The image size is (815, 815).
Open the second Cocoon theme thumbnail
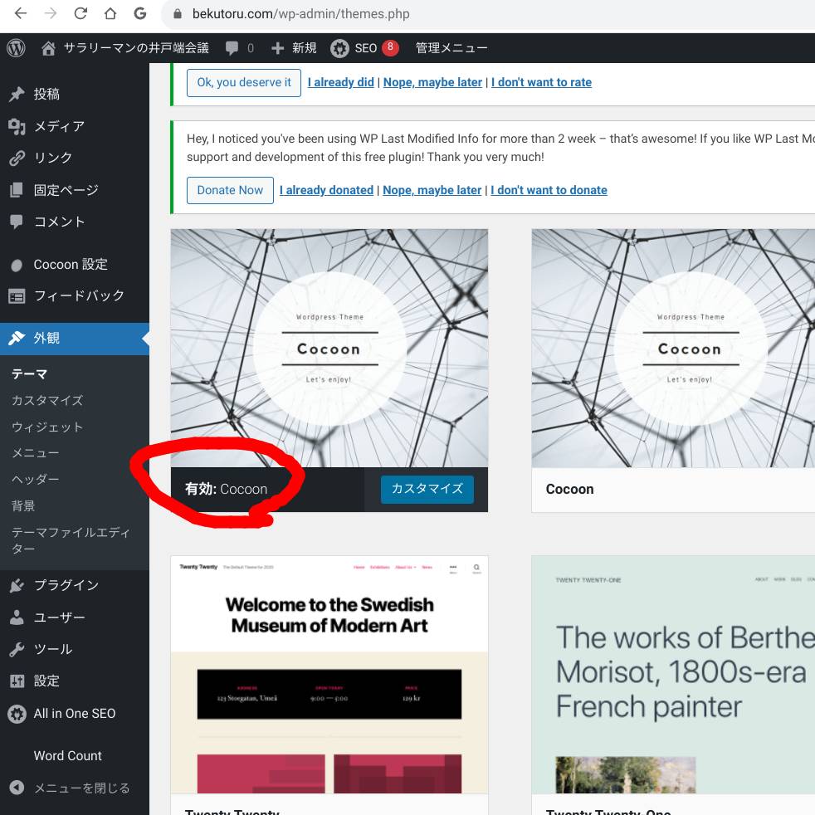(673, 349)
